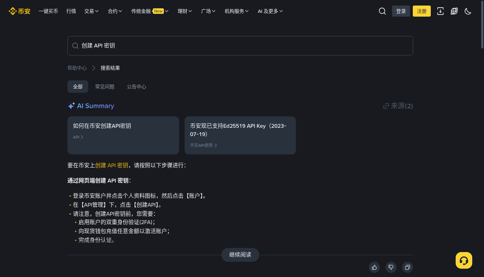Expand the 合约 dropdown menu
Viewport: 484px width, 277px height.
[x=115, y=11]
